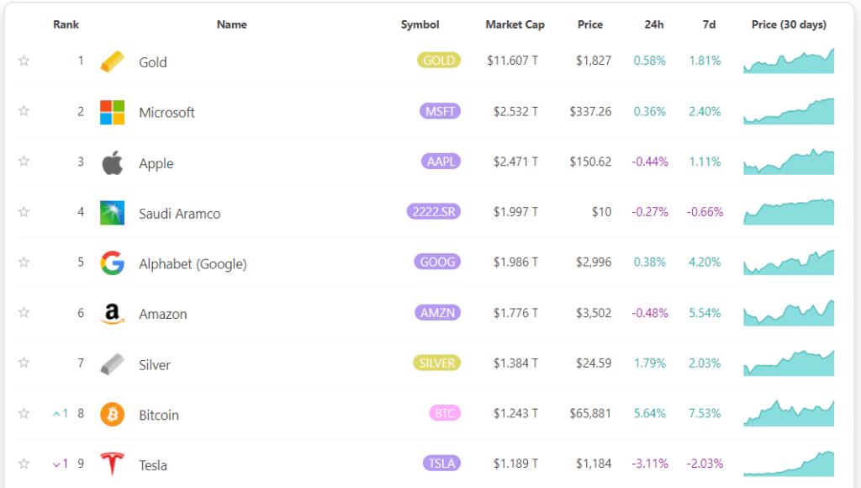Click Gold's market cap $11.607 T
The height and width of the screenshot is (488, 861).
pos(512,61)
